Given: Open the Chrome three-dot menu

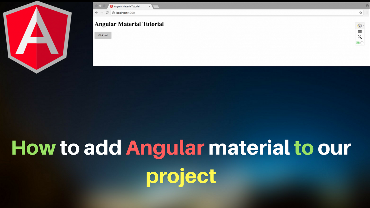Looking at the screenshot, I should pos(367,13).
